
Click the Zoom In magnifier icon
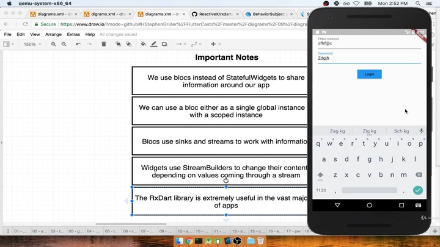pos(54,44)
